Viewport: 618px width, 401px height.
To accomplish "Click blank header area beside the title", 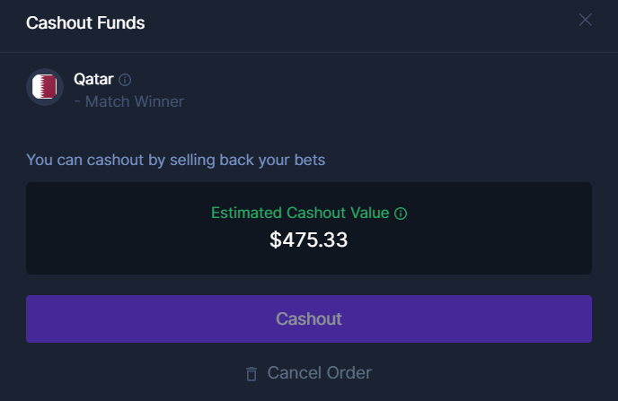I will tap(359, 23).
